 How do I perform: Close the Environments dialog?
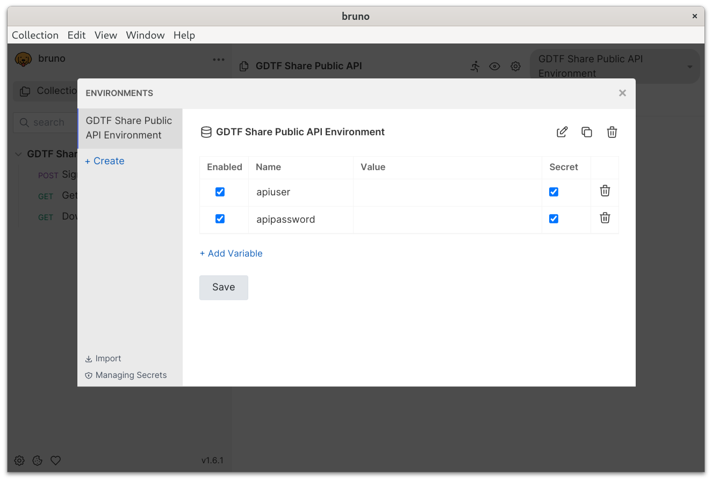tap(622, 93)
